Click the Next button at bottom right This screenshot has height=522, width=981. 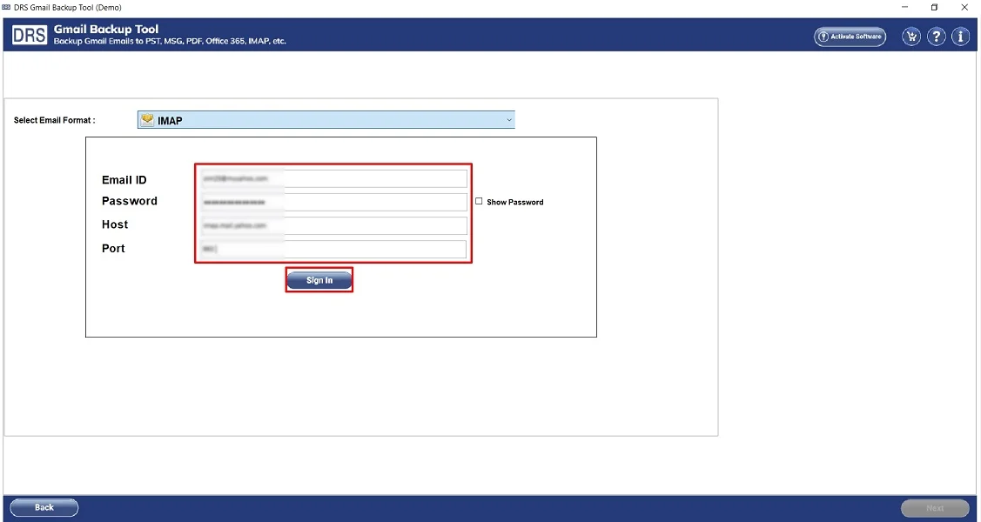tap(934, 508)
